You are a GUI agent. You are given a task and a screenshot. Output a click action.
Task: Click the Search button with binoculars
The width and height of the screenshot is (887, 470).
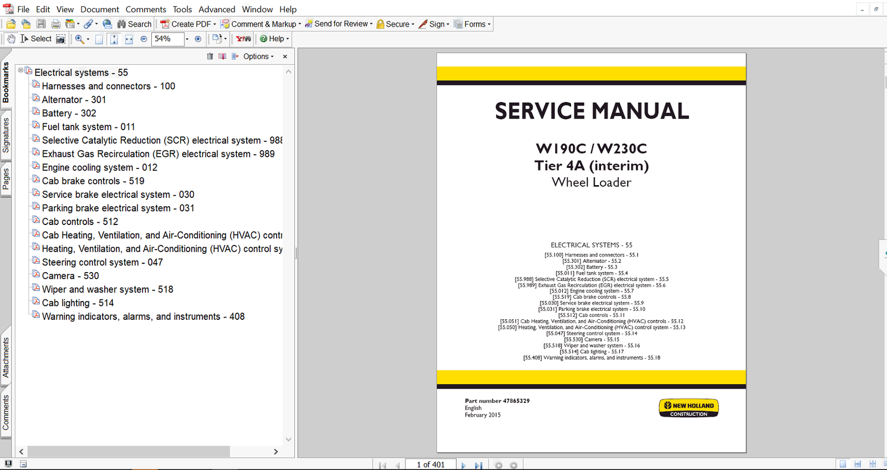(x=134, y=24)
